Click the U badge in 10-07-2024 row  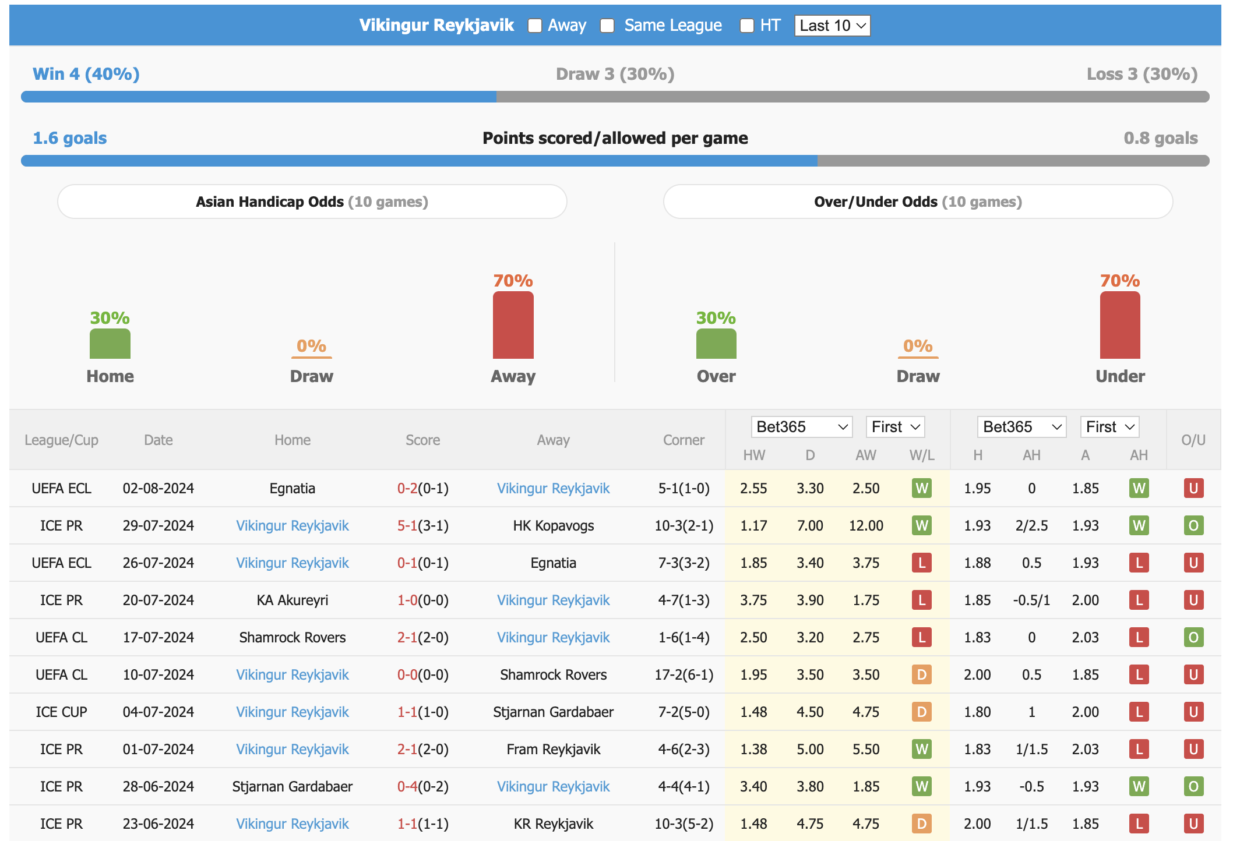tap(1193, 674)
